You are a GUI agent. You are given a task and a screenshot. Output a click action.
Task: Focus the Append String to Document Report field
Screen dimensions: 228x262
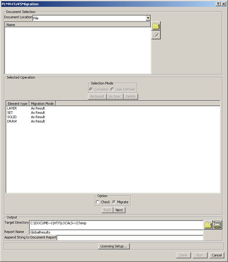tap(130, 238)
